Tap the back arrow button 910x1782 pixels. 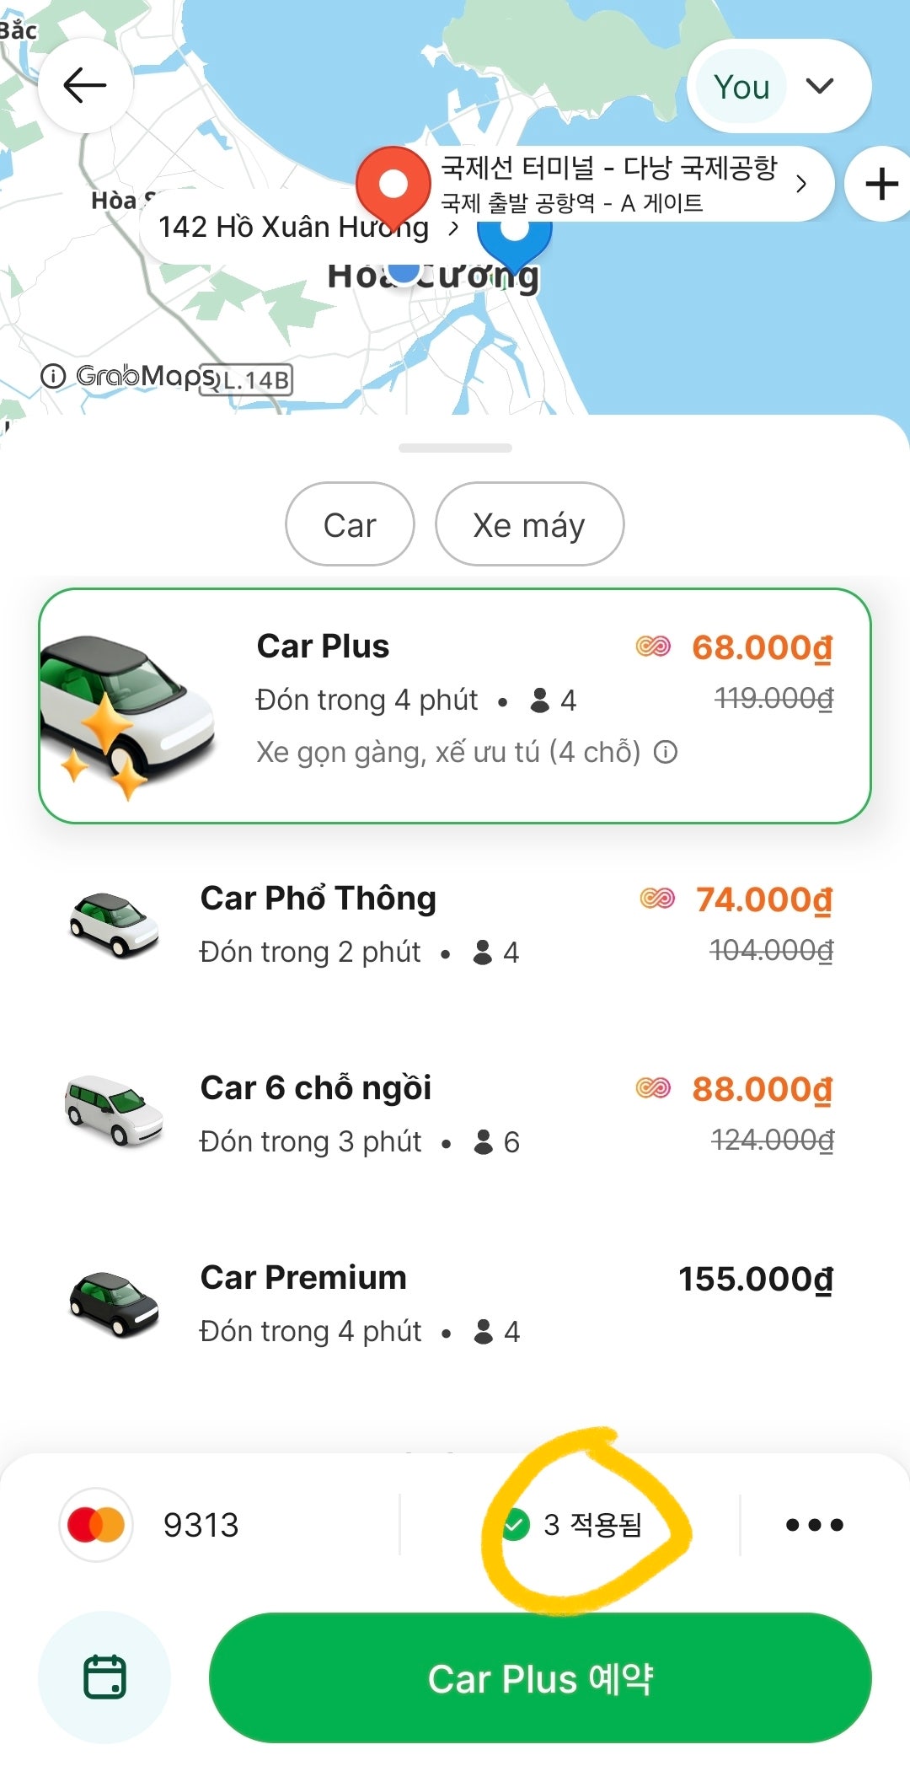(x=85, y=85)
